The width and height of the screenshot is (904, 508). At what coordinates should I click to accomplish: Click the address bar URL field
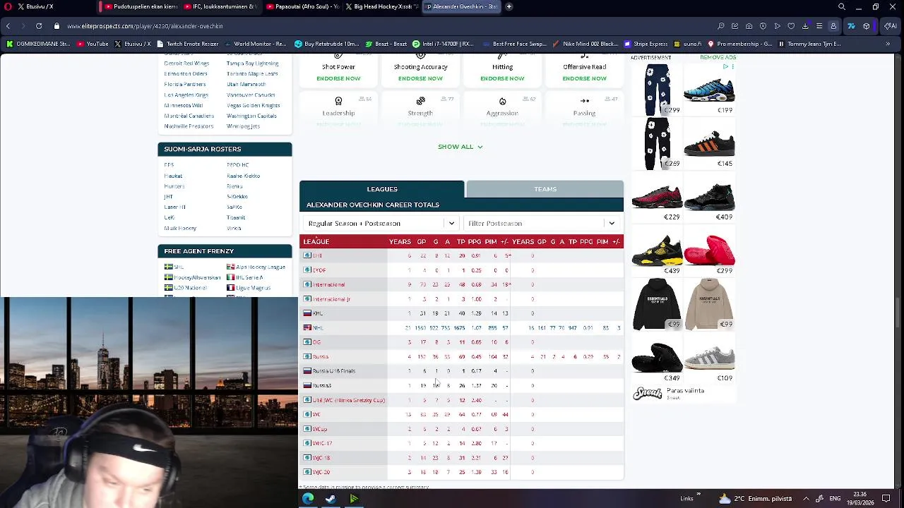[x=145, y=26]
